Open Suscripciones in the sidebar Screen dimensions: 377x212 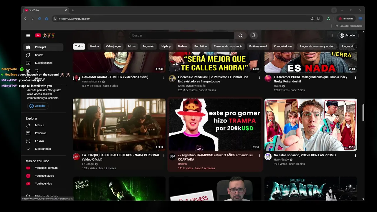pos(43,63)
